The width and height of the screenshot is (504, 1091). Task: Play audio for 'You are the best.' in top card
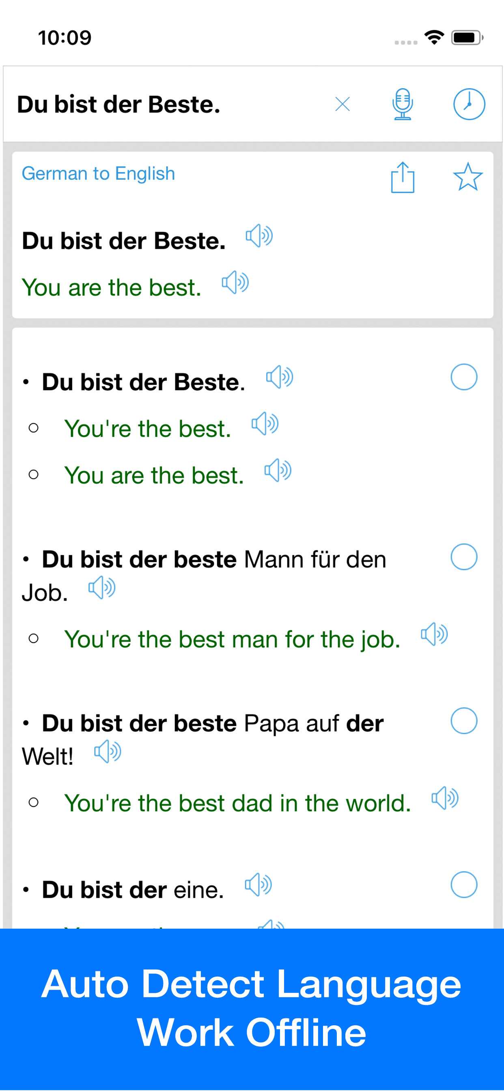pyautogui.click(x=235, y=282)
